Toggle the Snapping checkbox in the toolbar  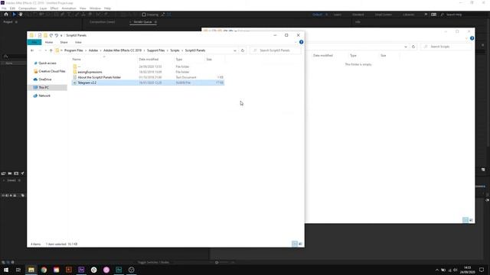[144, 15]
